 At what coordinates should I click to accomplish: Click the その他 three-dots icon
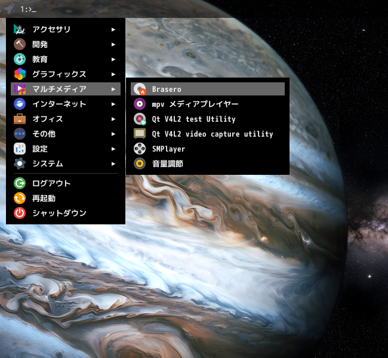point(20,134)
